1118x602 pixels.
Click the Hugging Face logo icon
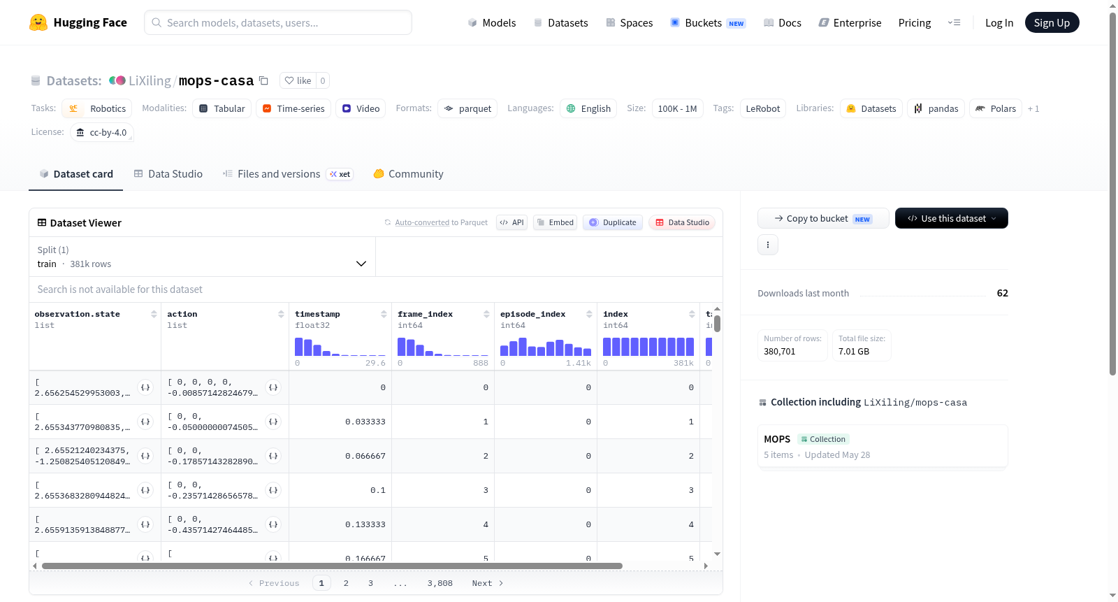point(38,22)
